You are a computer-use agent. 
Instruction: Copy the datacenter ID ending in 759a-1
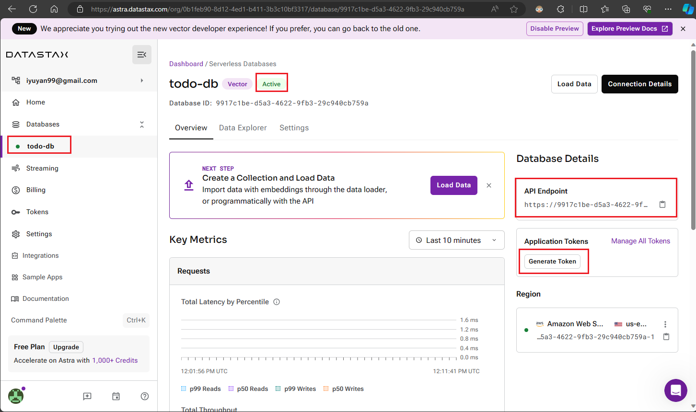(666, 337)
